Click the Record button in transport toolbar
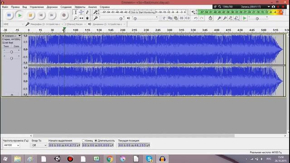The height and width of the screenshot is (163, 290). pyautogui.click(x=64, y=15)
